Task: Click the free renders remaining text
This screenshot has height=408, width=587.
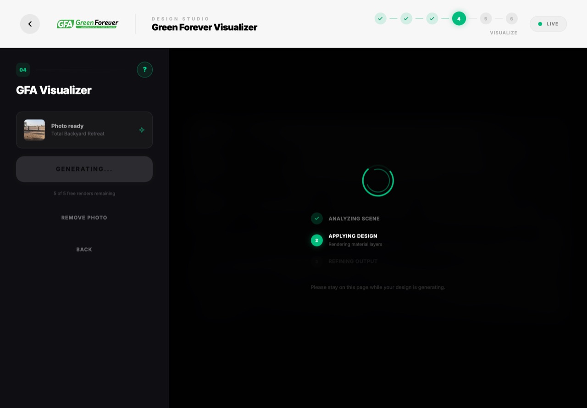Action: (84, 193)
